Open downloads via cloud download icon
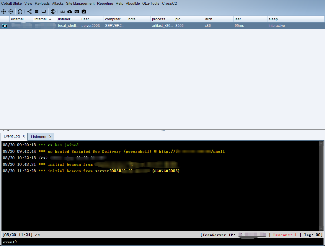The width and height of the screenshot is (325, 246). coord(70,12)
